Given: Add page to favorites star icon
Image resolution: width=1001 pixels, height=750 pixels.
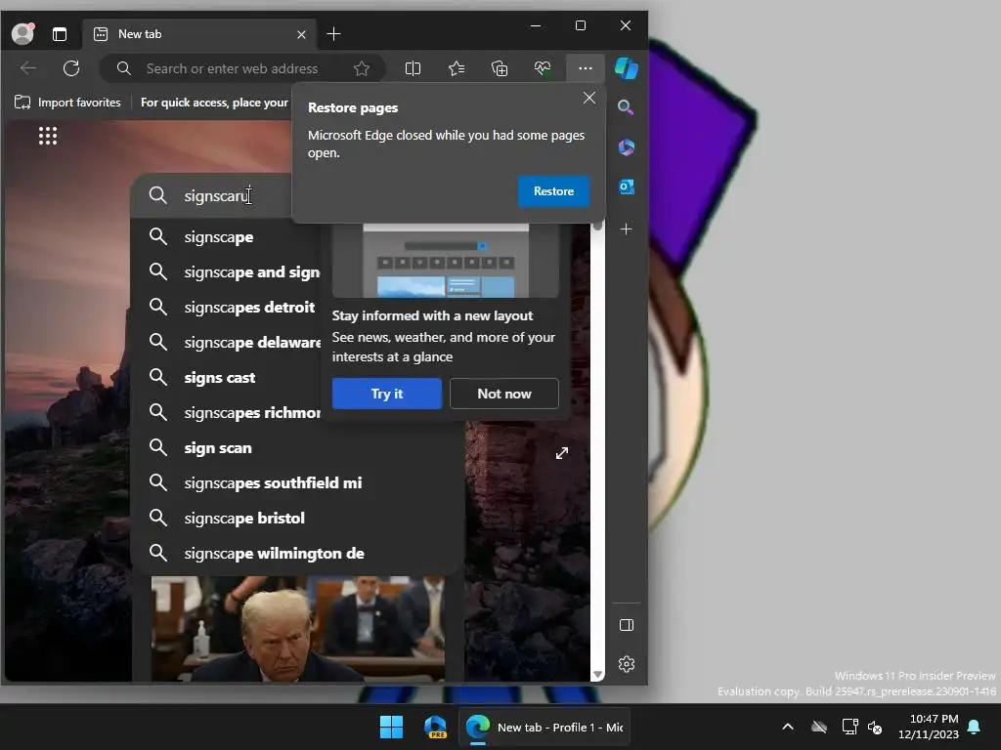Looking at the screenshot, I should 362,68.
